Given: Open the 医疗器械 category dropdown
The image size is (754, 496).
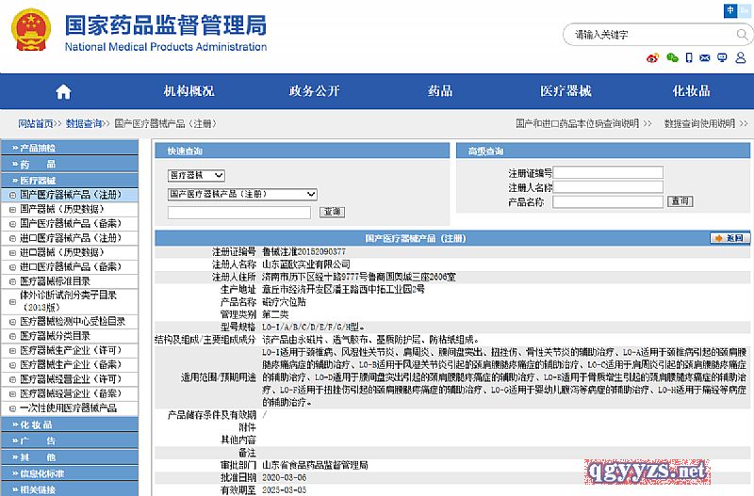Looking at the screenshot, I should click(x=196, y=175).
